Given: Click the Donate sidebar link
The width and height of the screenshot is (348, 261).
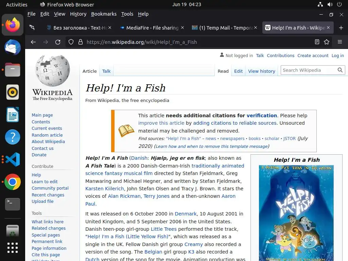Looking at the screenshot, I should [x=39, y=155].
